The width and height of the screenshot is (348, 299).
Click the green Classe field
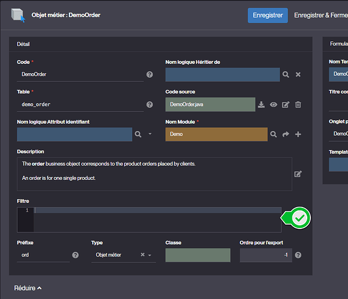198,255
